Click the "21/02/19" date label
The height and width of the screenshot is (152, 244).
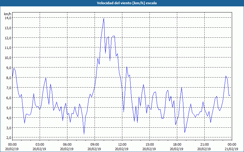click(x=232, y=149)
